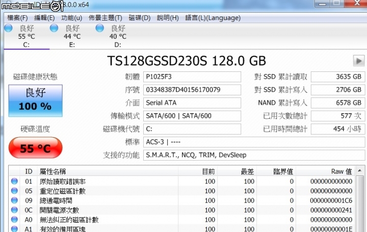
Task: Click the total host reads value 3635 GB
Action: 338,77
